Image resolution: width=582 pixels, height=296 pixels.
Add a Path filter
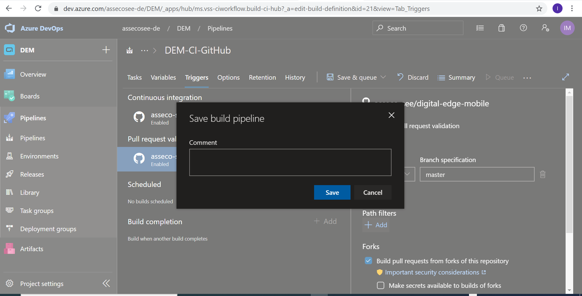point(376,225)
